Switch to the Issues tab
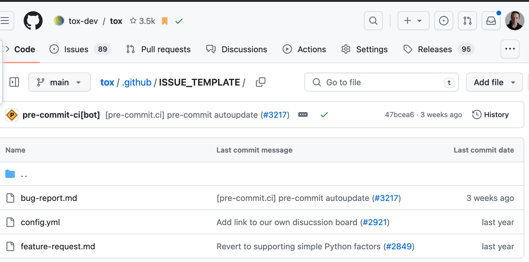Image resolution: width=529 pixels, height=262 pixels. click(76, 49)
